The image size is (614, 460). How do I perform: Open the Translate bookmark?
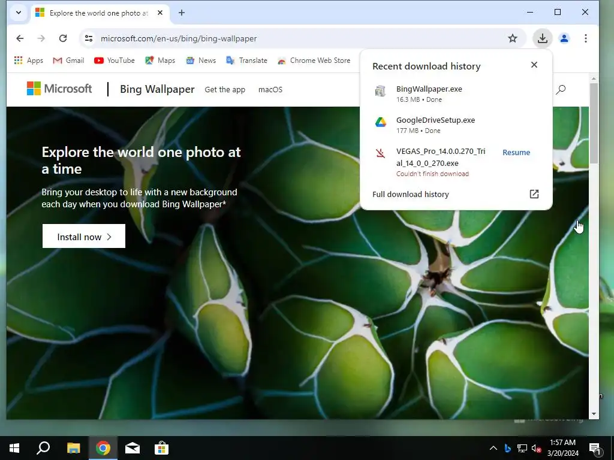click(246, 60)
